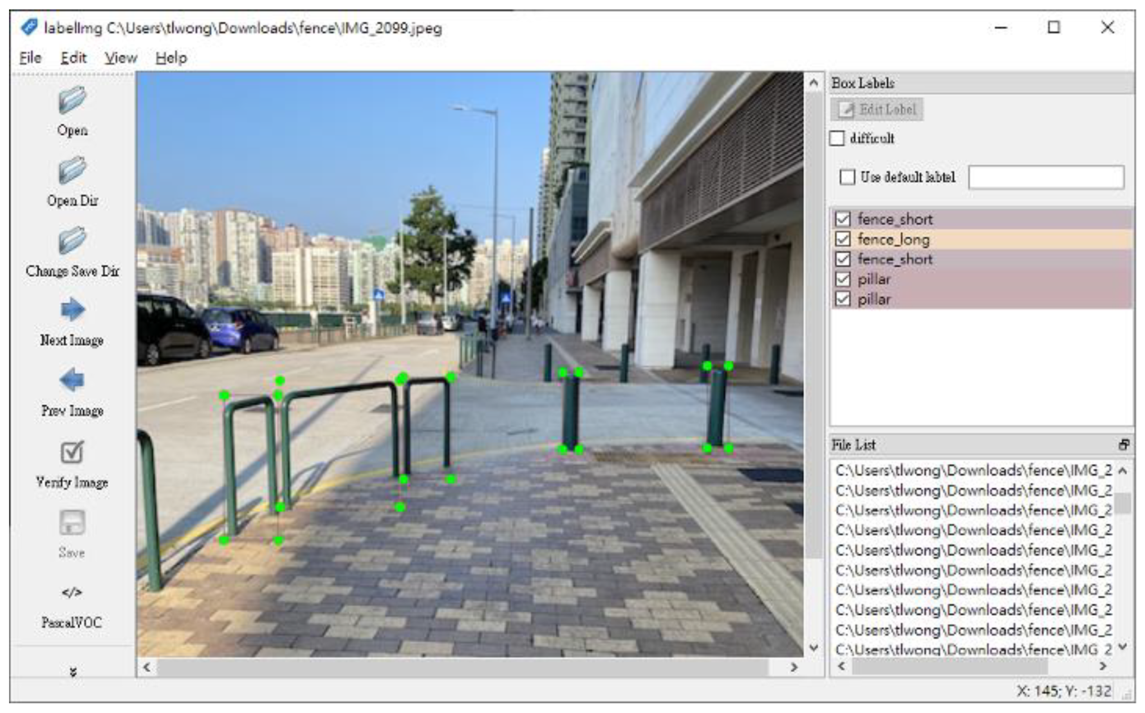
Task: Switch the PascalVOC format icon
Action: tap(72, 592)
